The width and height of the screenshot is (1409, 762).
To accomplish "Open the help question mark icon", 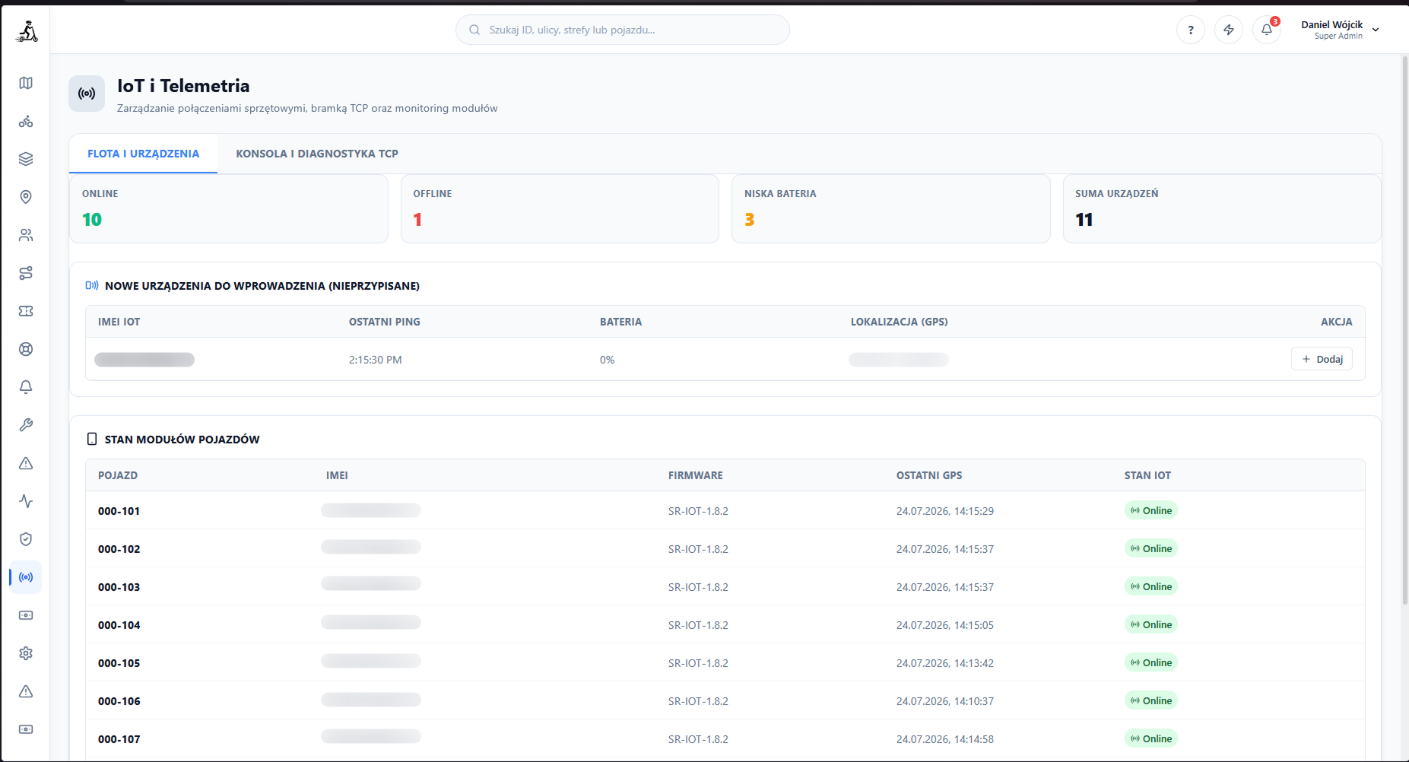I will [x=1191, y=30].
